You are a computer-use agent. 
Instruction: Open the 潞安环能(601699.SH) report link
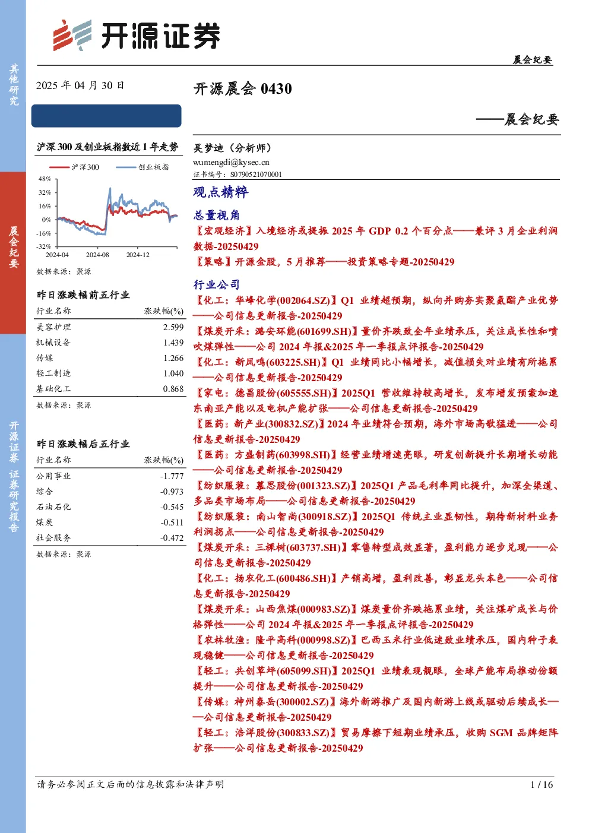375,339
